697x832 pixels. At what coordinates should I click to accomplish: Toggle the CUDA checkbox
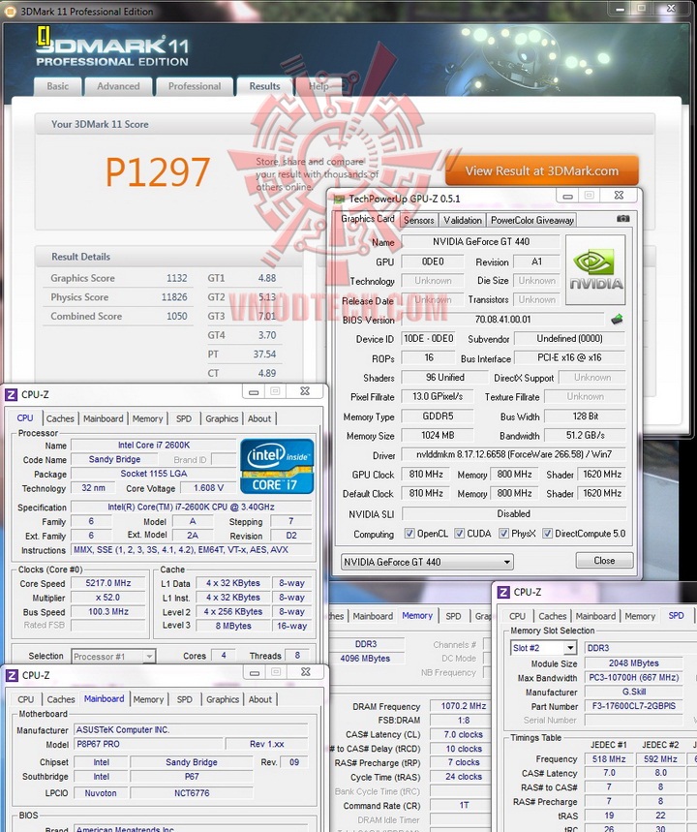click(460, 534)
